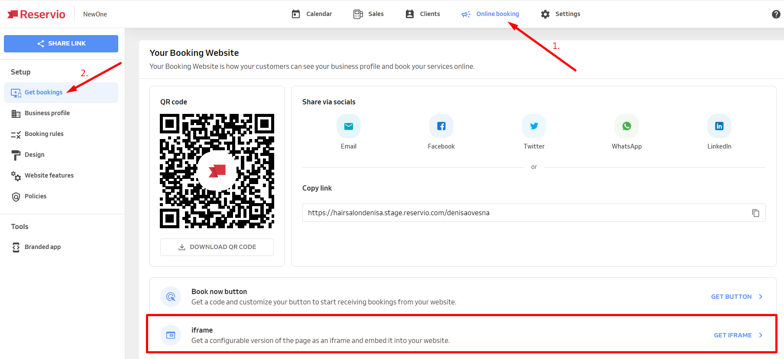Expand Get Button option chevron

click(761, 297)
